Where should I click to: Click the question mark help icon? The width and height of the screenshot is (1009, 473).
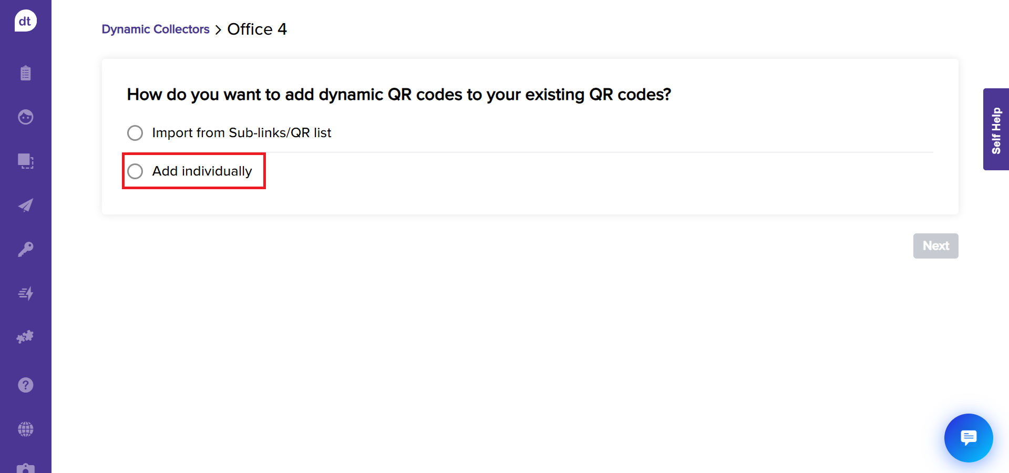[25, 385]
